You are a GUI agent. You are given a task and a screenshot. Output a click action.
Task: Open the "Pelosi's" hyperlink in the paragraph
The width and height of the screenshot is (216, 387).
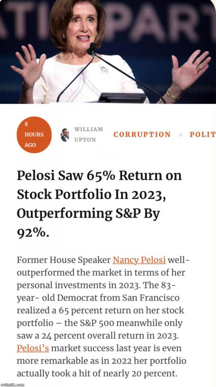click(x=33, y=348)
